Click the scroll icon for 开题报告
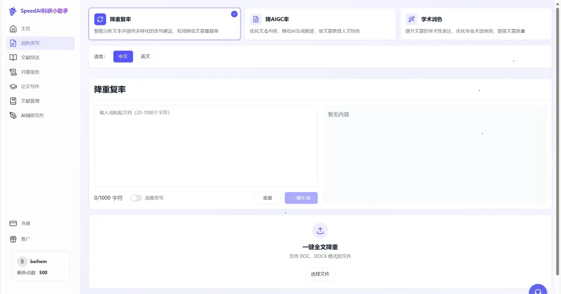This screenshot has height=294, width=561. (x=13, y=72)
